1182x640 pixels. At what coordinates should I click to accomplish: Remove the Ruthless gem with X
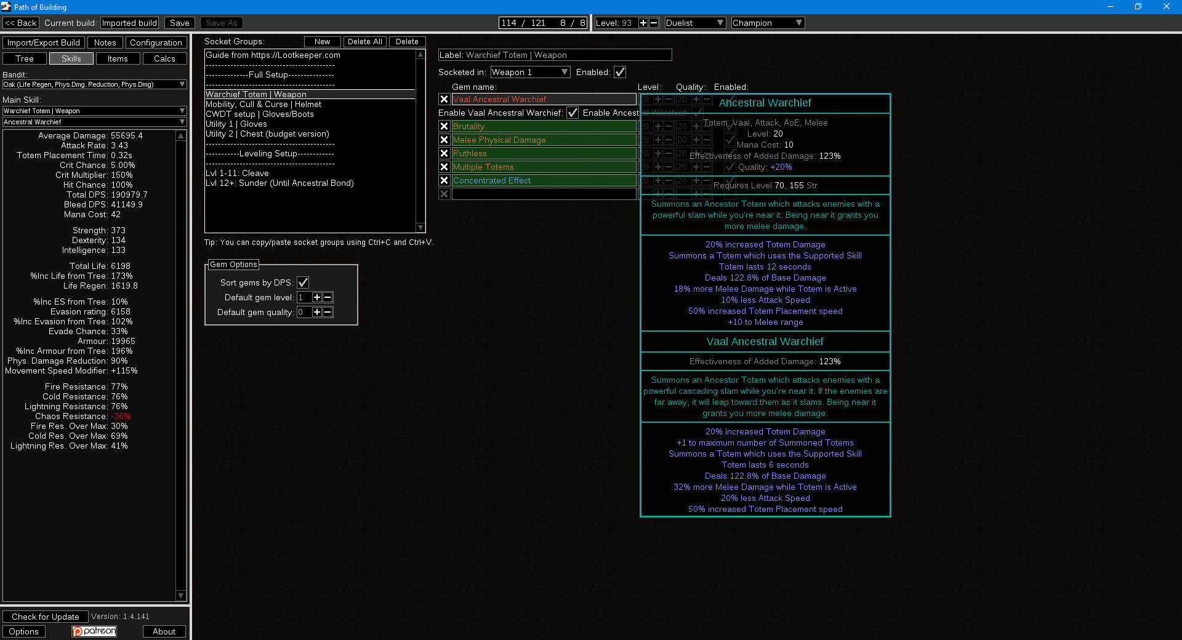pyautogui.click(x=444, y=153)
